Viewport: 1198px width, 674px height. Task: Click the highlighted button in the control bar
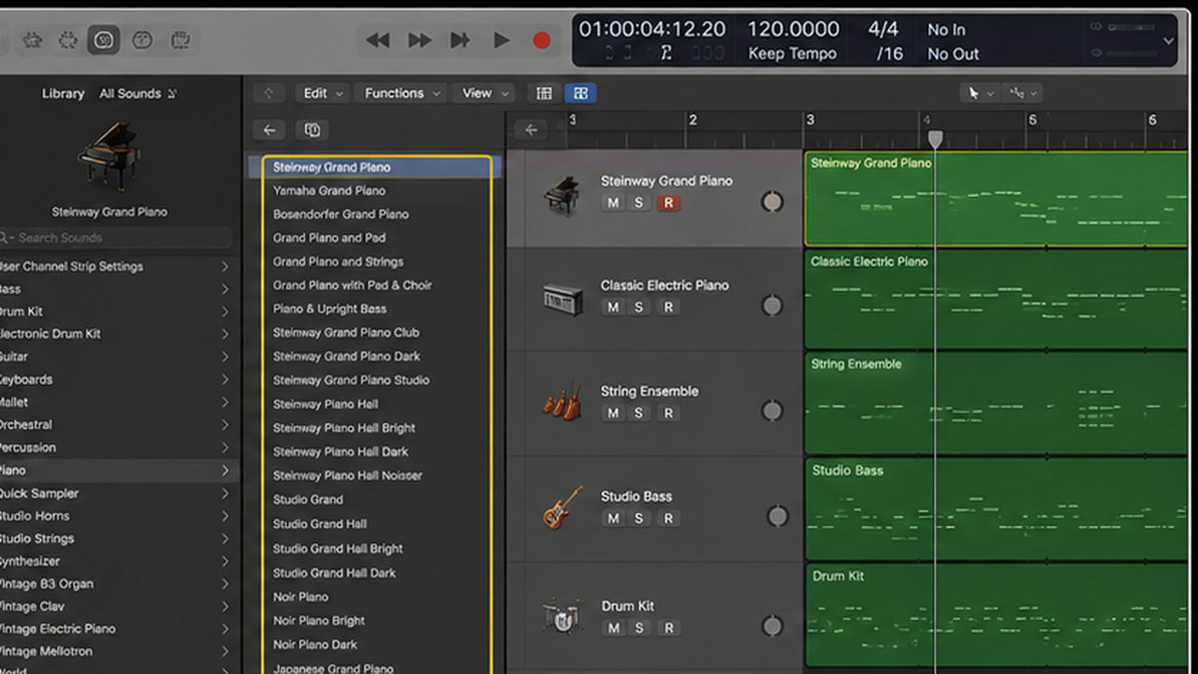[x=104, y=40]
